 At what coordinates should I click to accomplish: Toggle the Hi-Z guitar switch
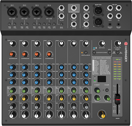click(61, 24)
